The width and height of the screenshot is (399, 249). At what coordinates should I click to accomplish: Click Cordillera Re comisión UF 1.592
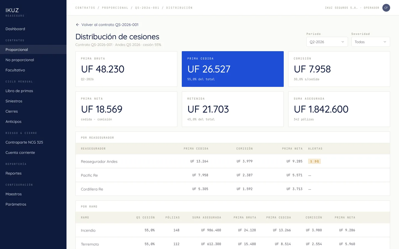point(245,189)
